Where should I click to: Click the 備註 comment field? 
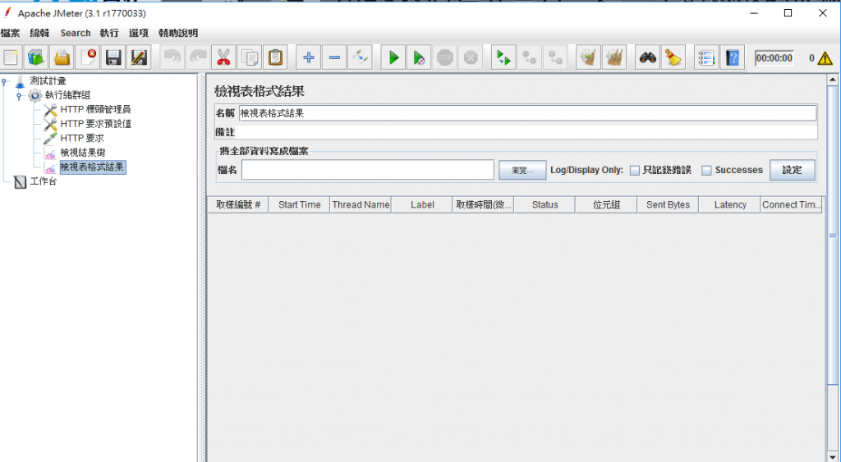coord(526,132)
